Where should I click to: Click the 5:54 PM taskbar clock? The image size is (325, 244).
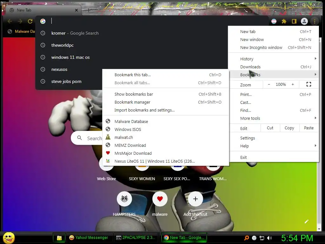click(x=297, y=238)
